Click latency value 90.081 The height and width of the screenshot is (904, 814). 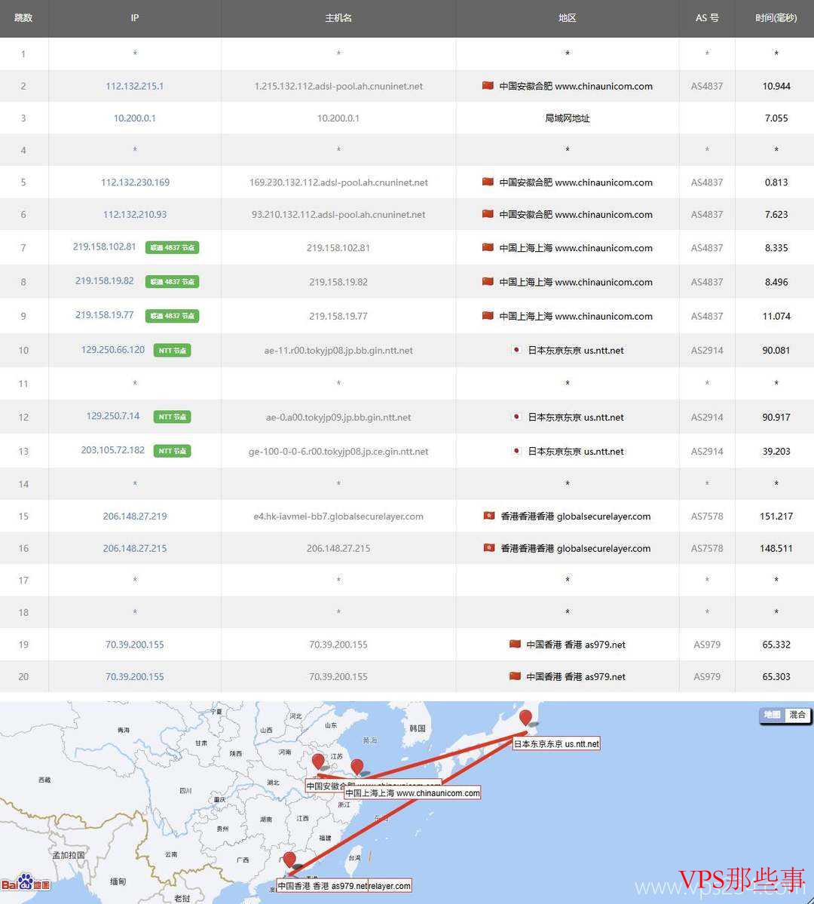(776, 350)
